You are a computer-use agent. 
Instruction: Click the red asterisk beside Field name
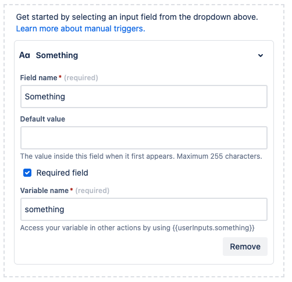click(60, 77)
